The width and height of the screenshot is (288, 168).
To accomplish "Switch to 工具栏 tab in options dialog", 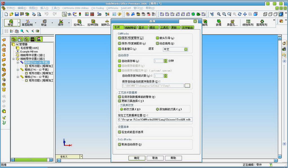I will 164,28.
